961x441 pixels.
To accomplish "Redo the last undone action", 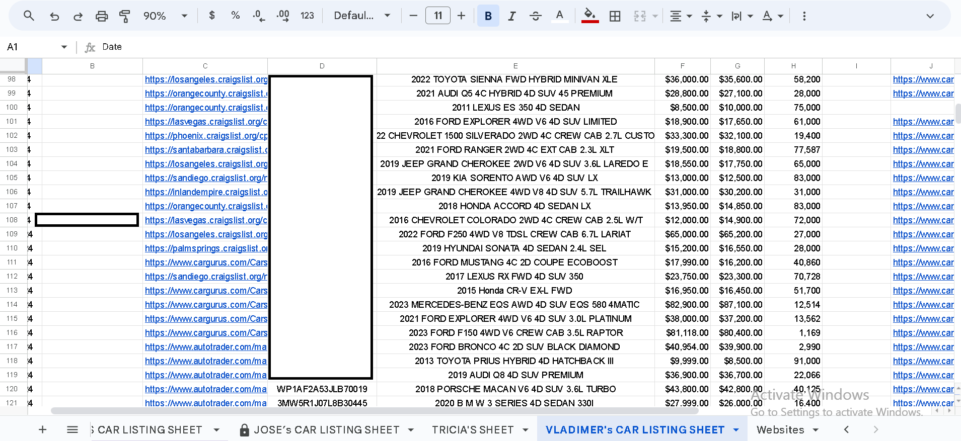I will pos(78,16).
